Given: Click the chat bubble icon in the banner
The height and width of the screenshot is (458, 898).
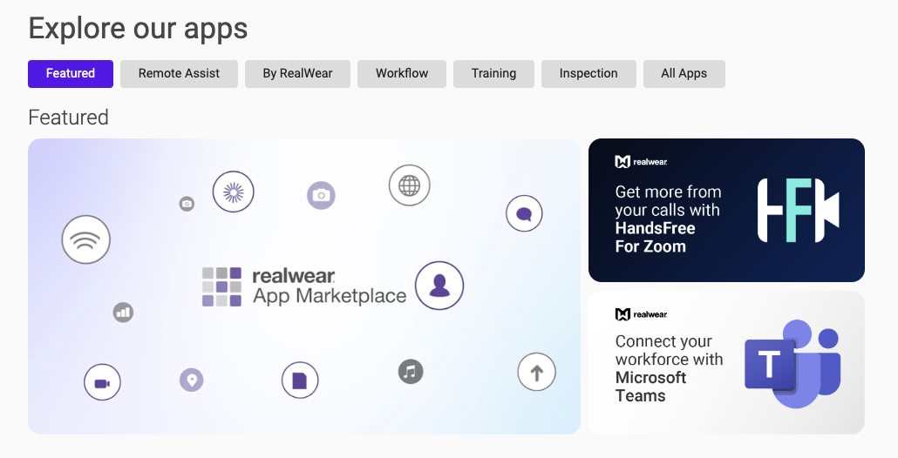Looking at the screenshot, I should tap(524, 213).
